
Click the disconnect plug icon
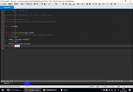pyautogui.click(x=50, y=4)
